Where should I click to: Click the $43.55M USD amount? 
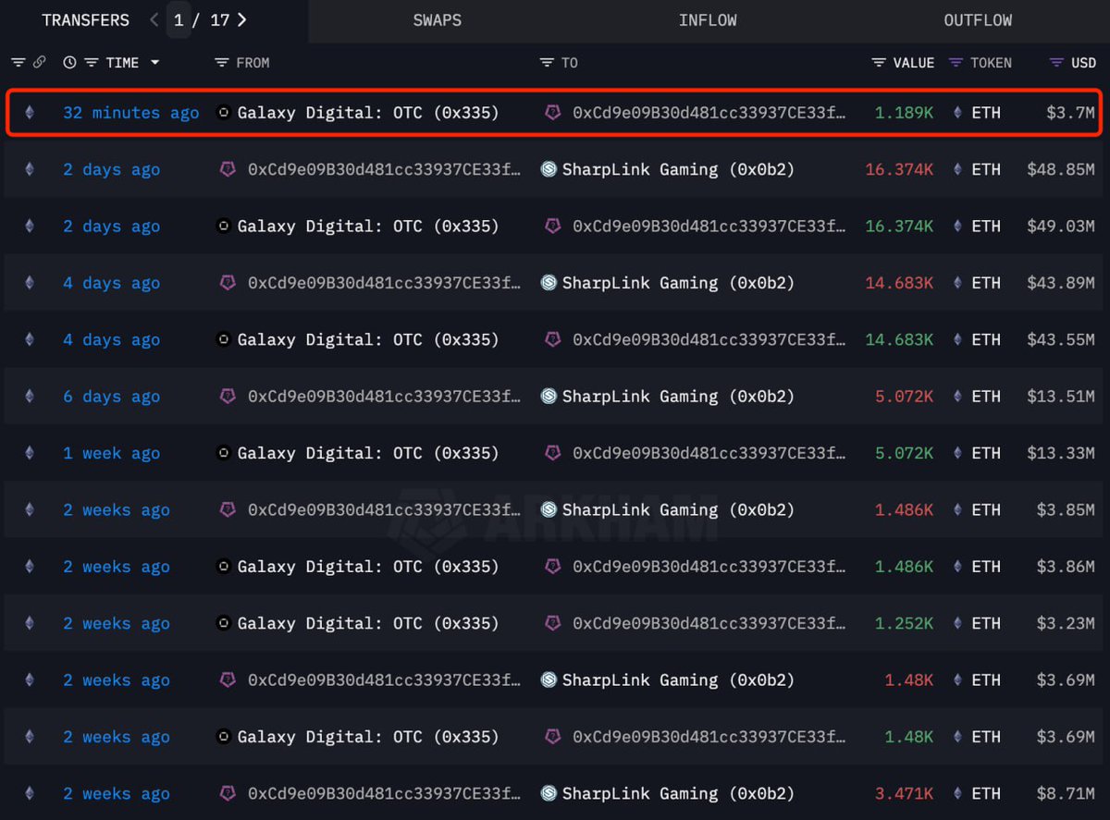tap(1061, 339)
